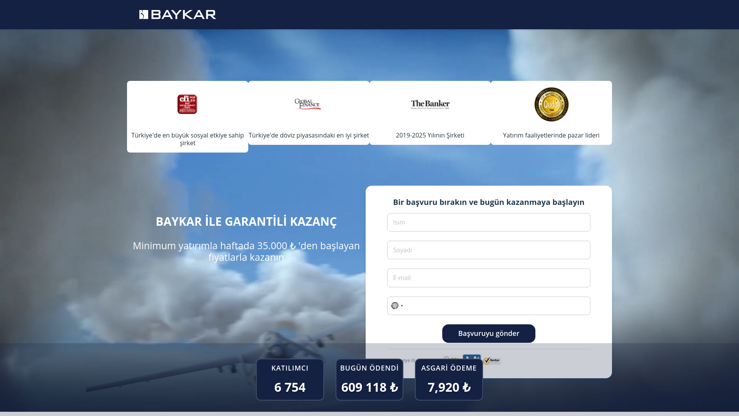Screen dimensions: 739x416
Task: Focus the Isim name input field
Action: [488, 222]
